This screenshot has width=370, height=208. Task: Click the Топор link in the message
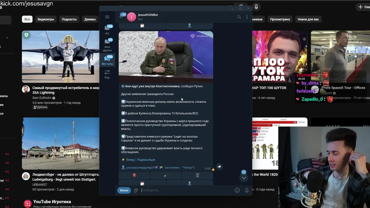pyautogui.click(x=130, y=160)
